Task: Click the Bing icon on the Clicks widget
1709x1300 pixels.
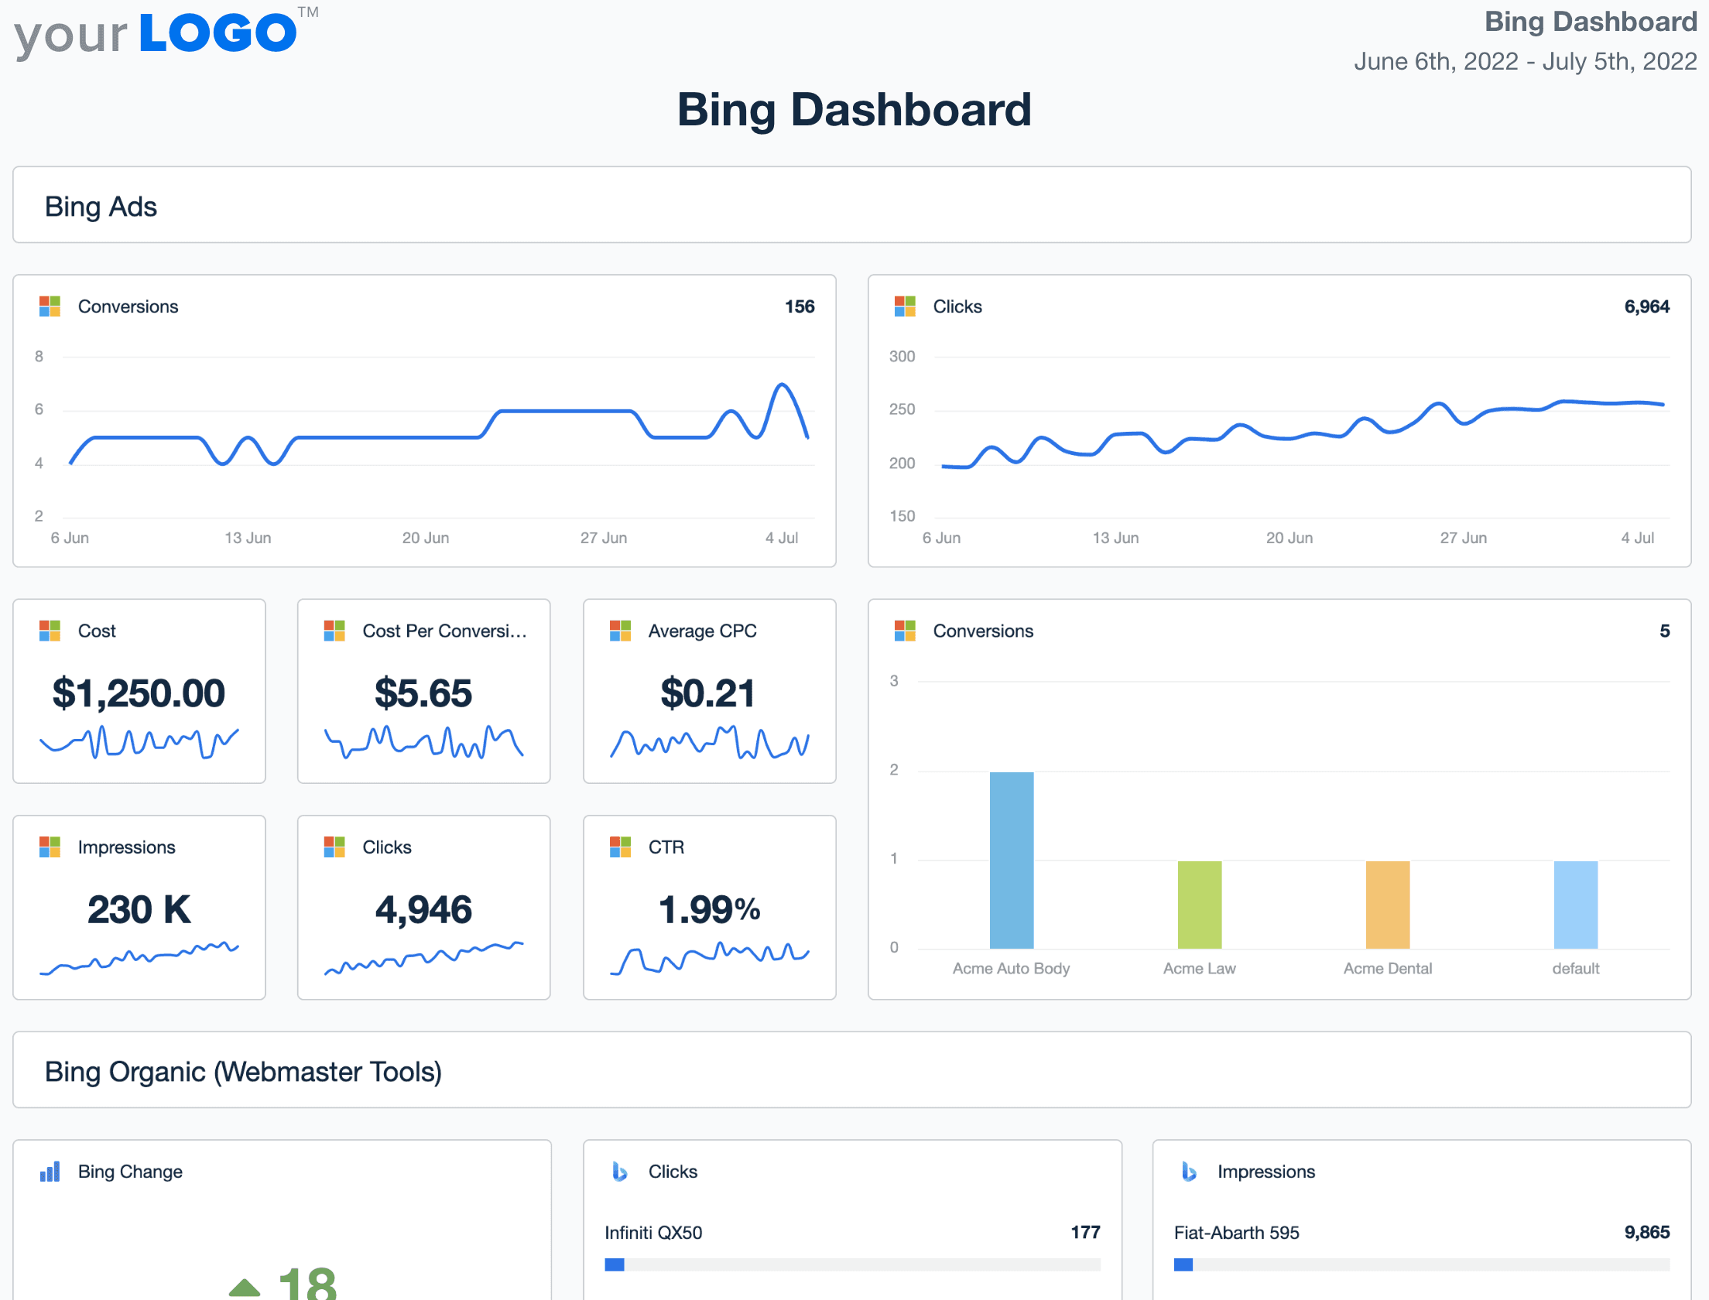Action: [619, 1172]
